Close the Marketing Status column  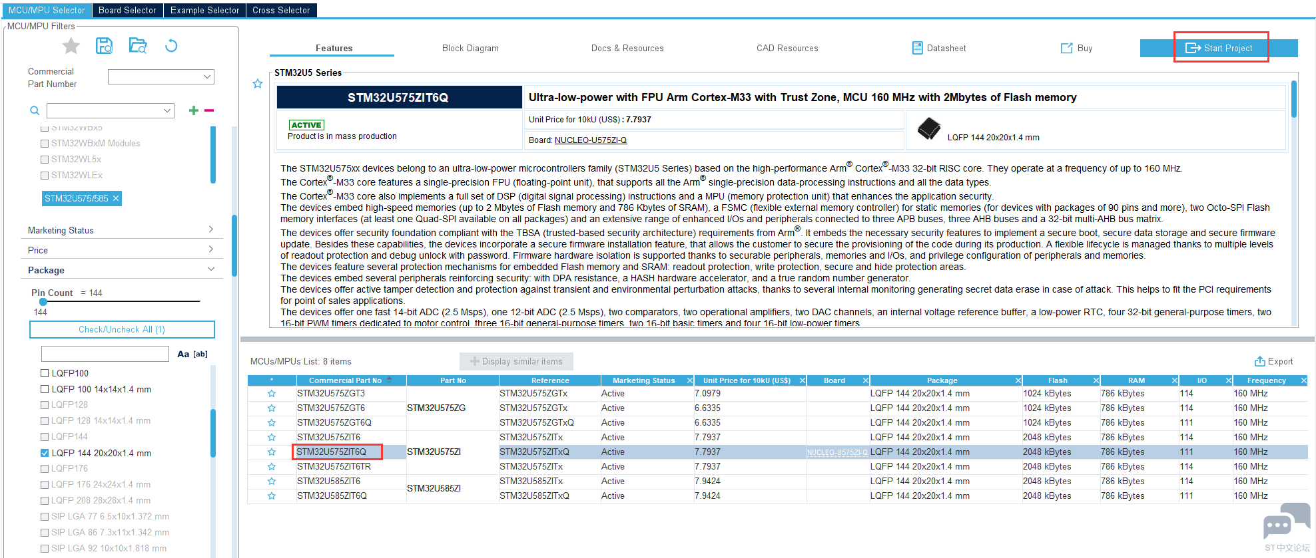point(690,380)
